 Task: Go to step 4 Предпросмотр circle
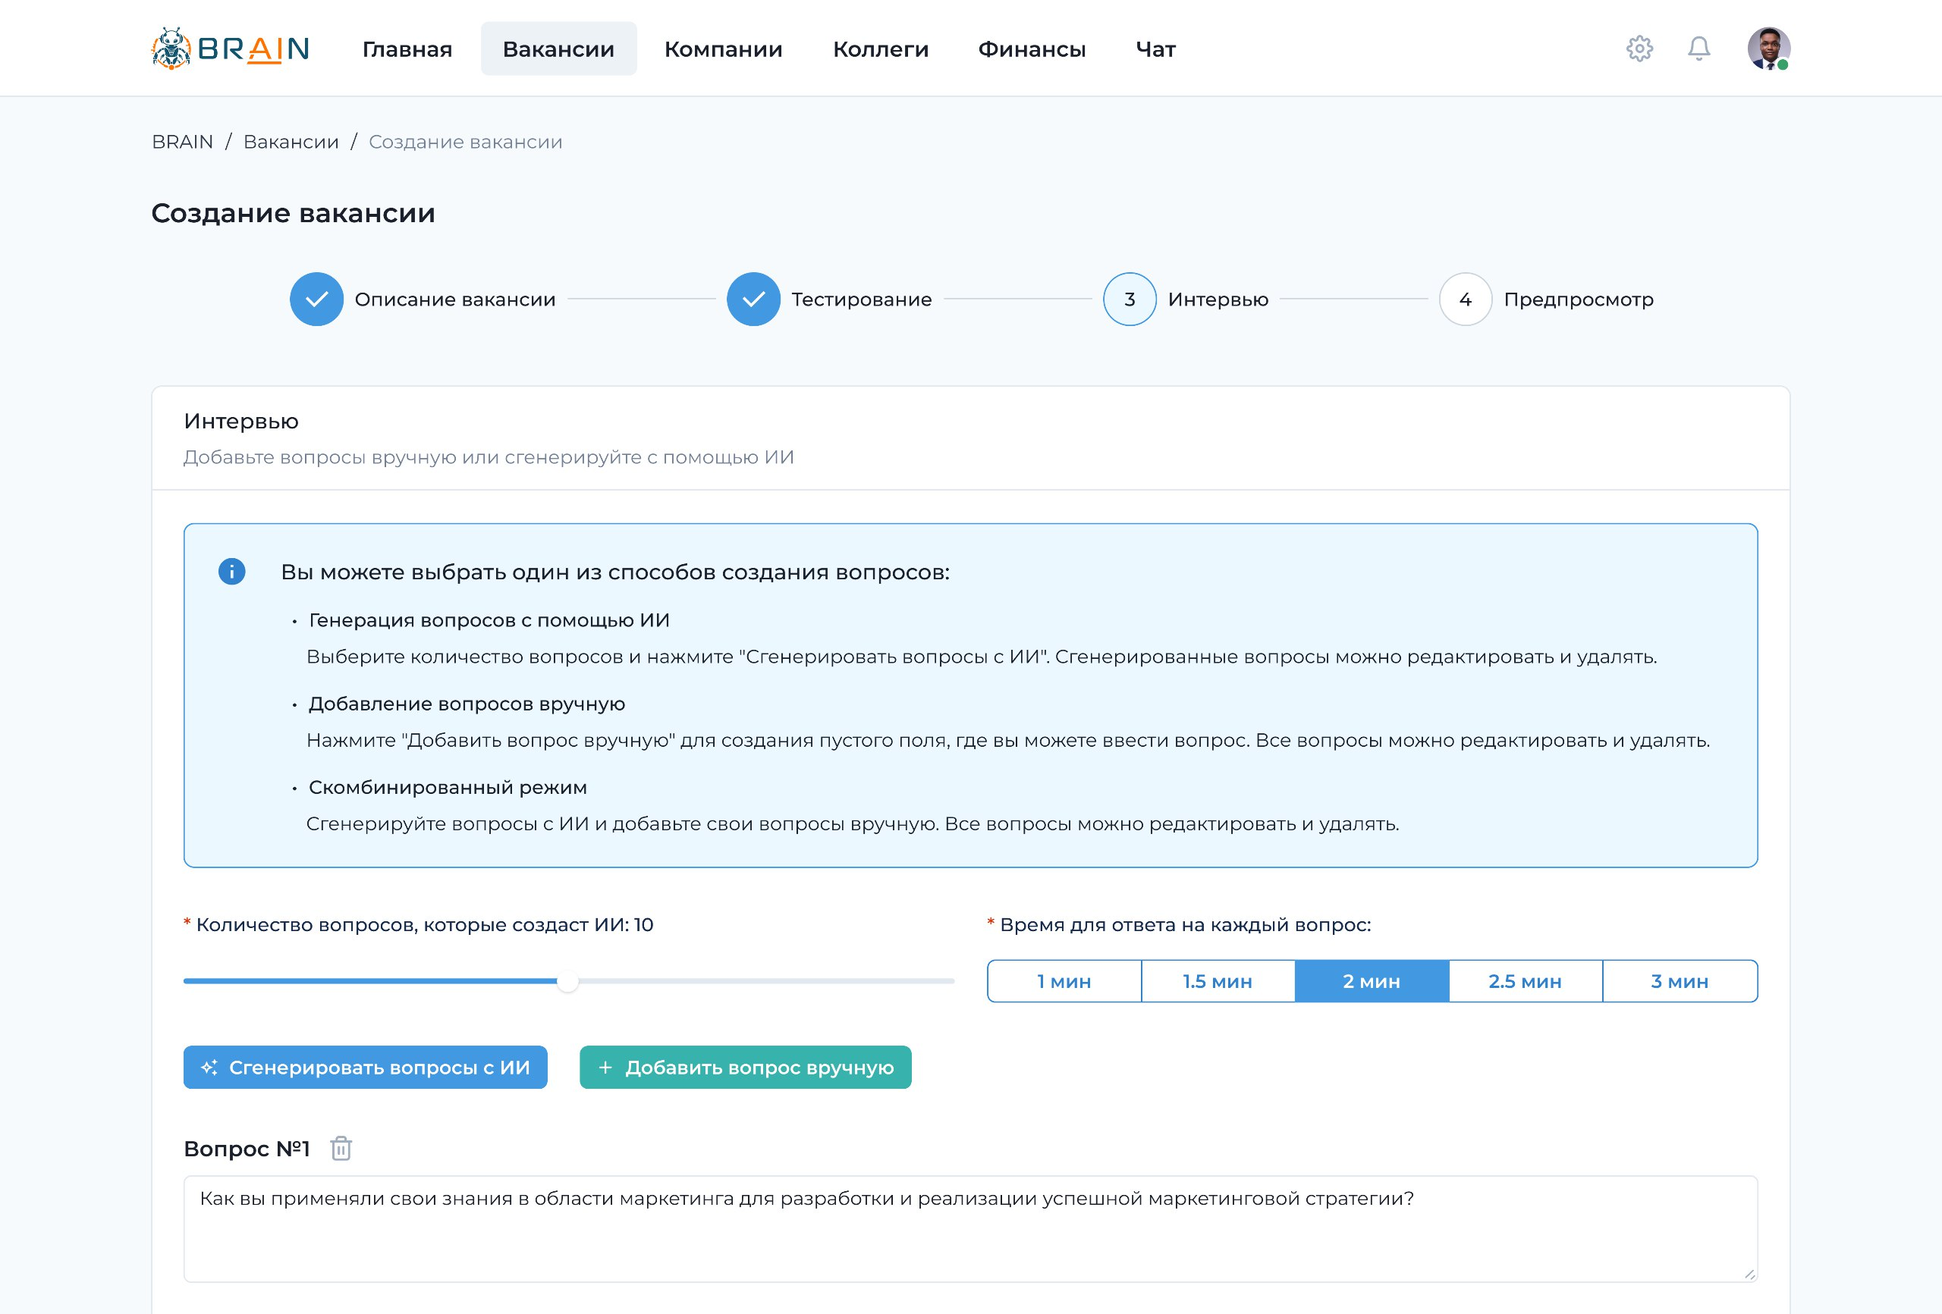point(1466,299)
